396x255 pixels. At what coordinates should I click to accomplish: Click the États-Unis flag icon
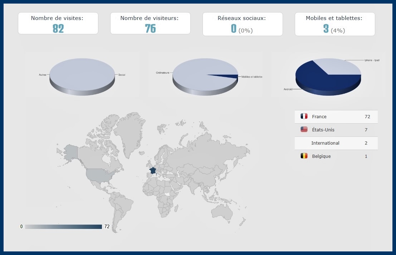click(304, 129)
